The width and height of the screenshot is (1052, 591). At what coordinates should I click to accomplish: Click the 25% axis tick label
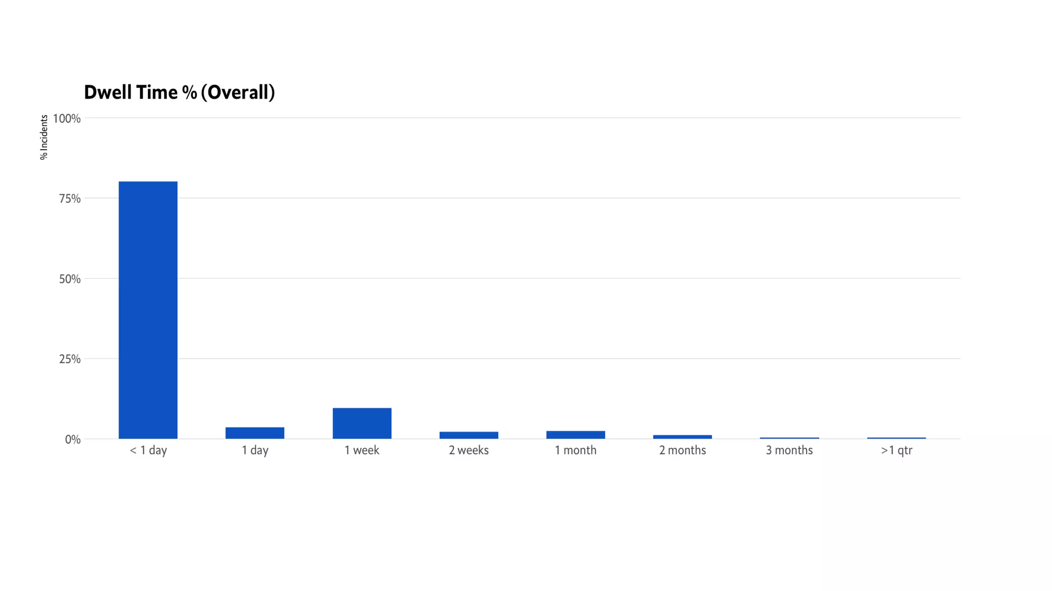point(70,359)
